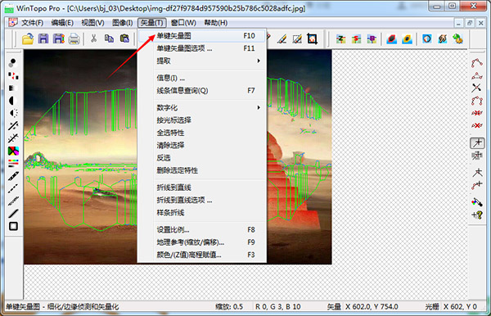Choose 单键矢量图选项 ... menu entry

[202, 48]
